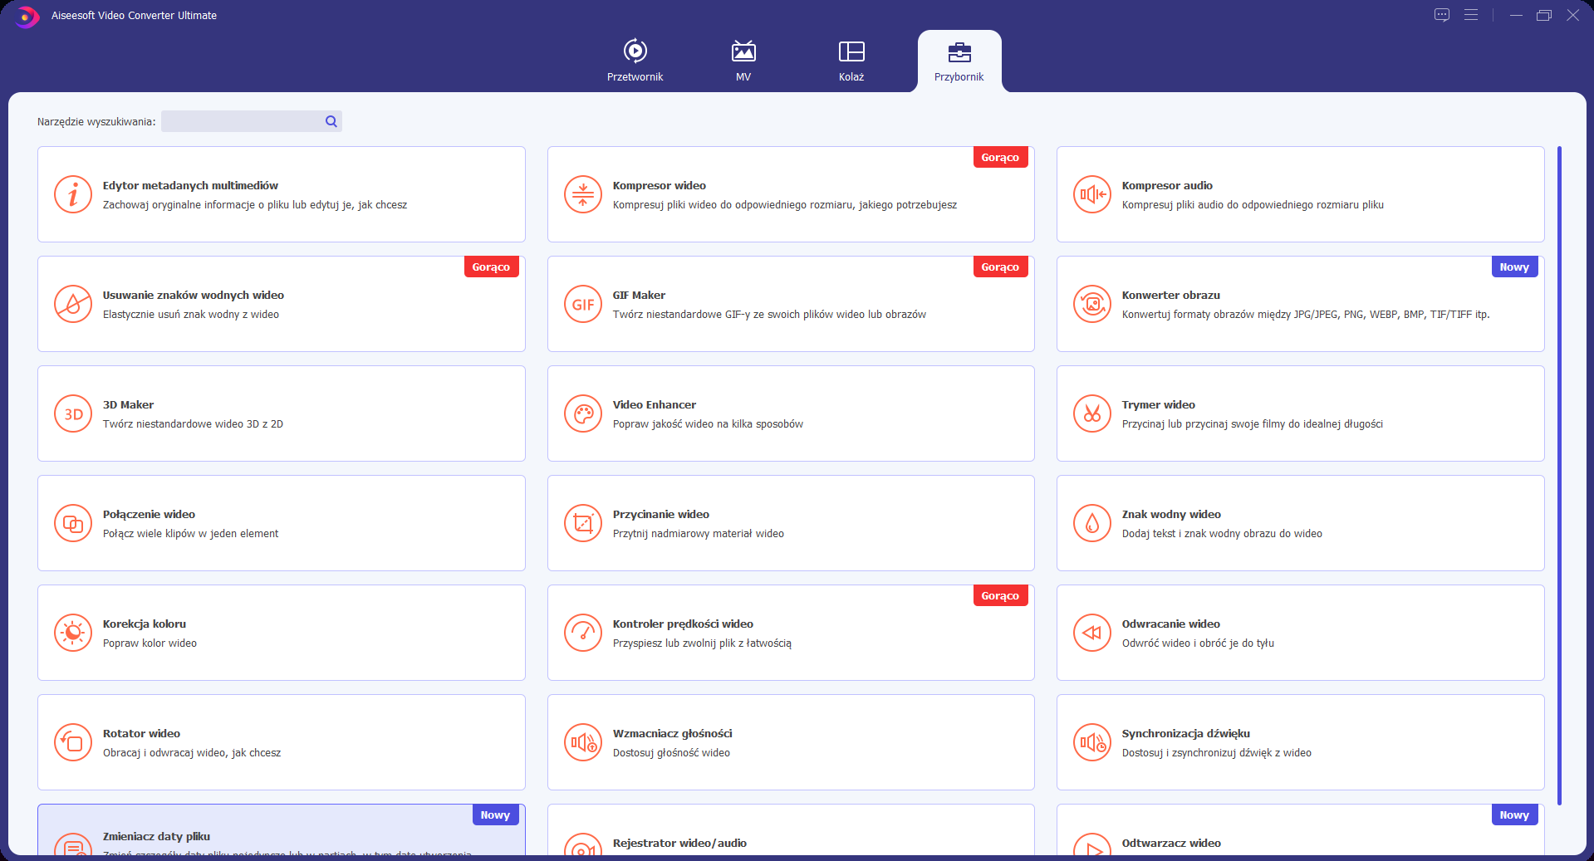1594x861 pixels.
Task: Click the Korekcja koloru sun icon
Action: click(73, 633)
